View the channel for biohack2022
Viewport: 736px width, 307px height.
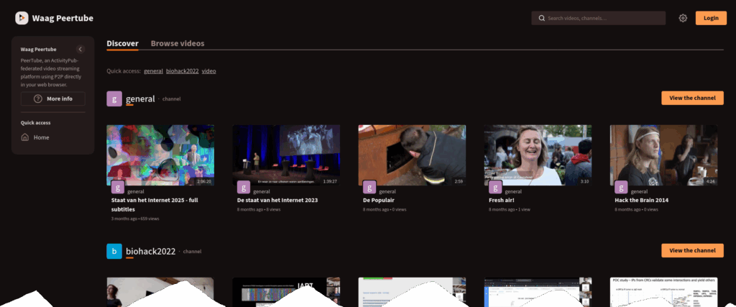click(x=692, y=250)
